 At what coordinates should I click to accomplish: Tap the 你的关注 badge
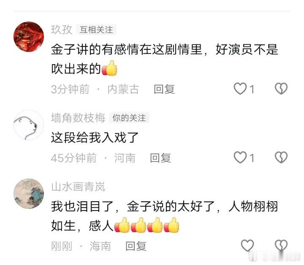coord(129,118)
